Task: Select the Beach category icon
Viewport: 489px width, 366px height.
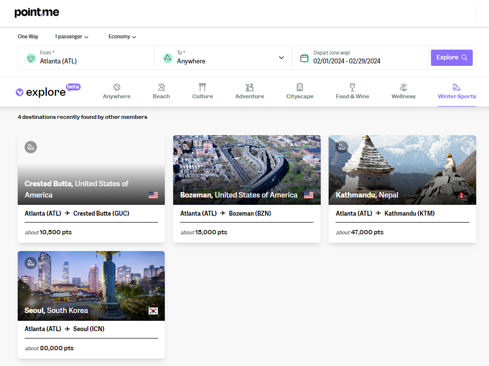Action: pos(161,86)
